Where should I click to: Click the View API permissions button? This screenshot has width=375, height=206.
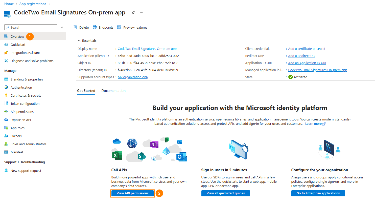pos(132,193)
